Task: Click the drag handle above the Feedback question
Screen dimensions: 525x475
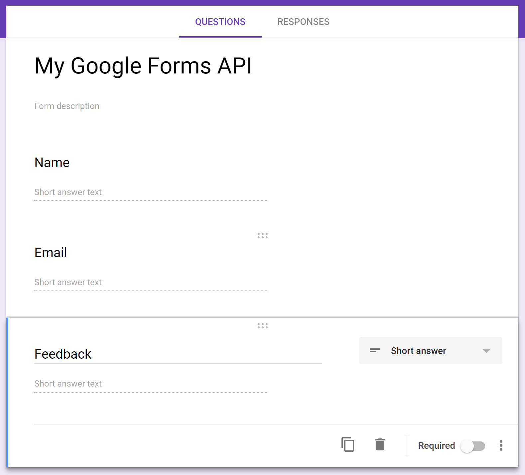Action: click(263, 326)
